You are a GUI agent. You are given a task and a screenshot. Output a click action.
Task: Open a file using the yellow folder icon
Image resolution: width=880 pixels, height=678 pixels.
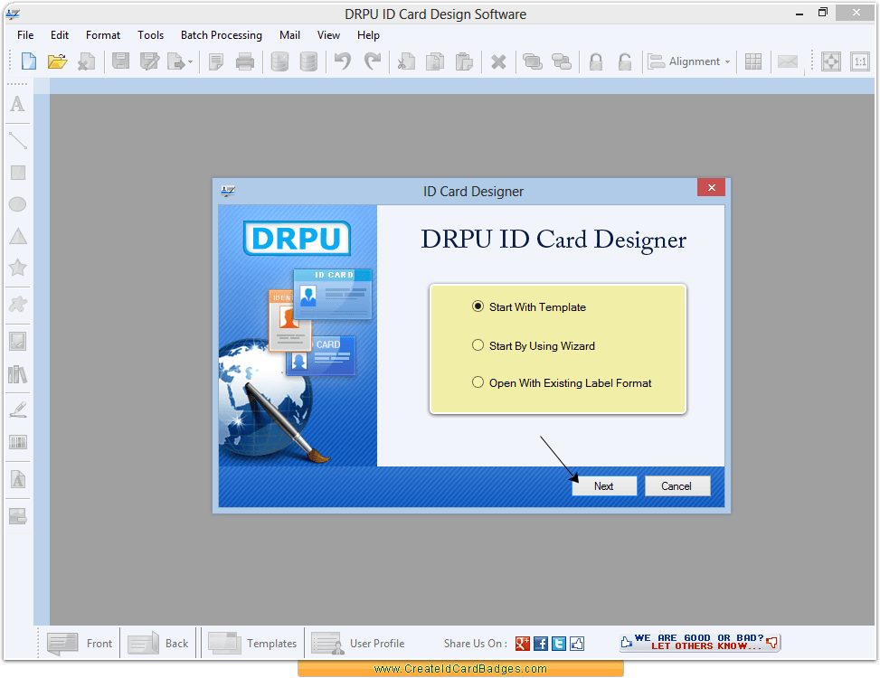57,61
